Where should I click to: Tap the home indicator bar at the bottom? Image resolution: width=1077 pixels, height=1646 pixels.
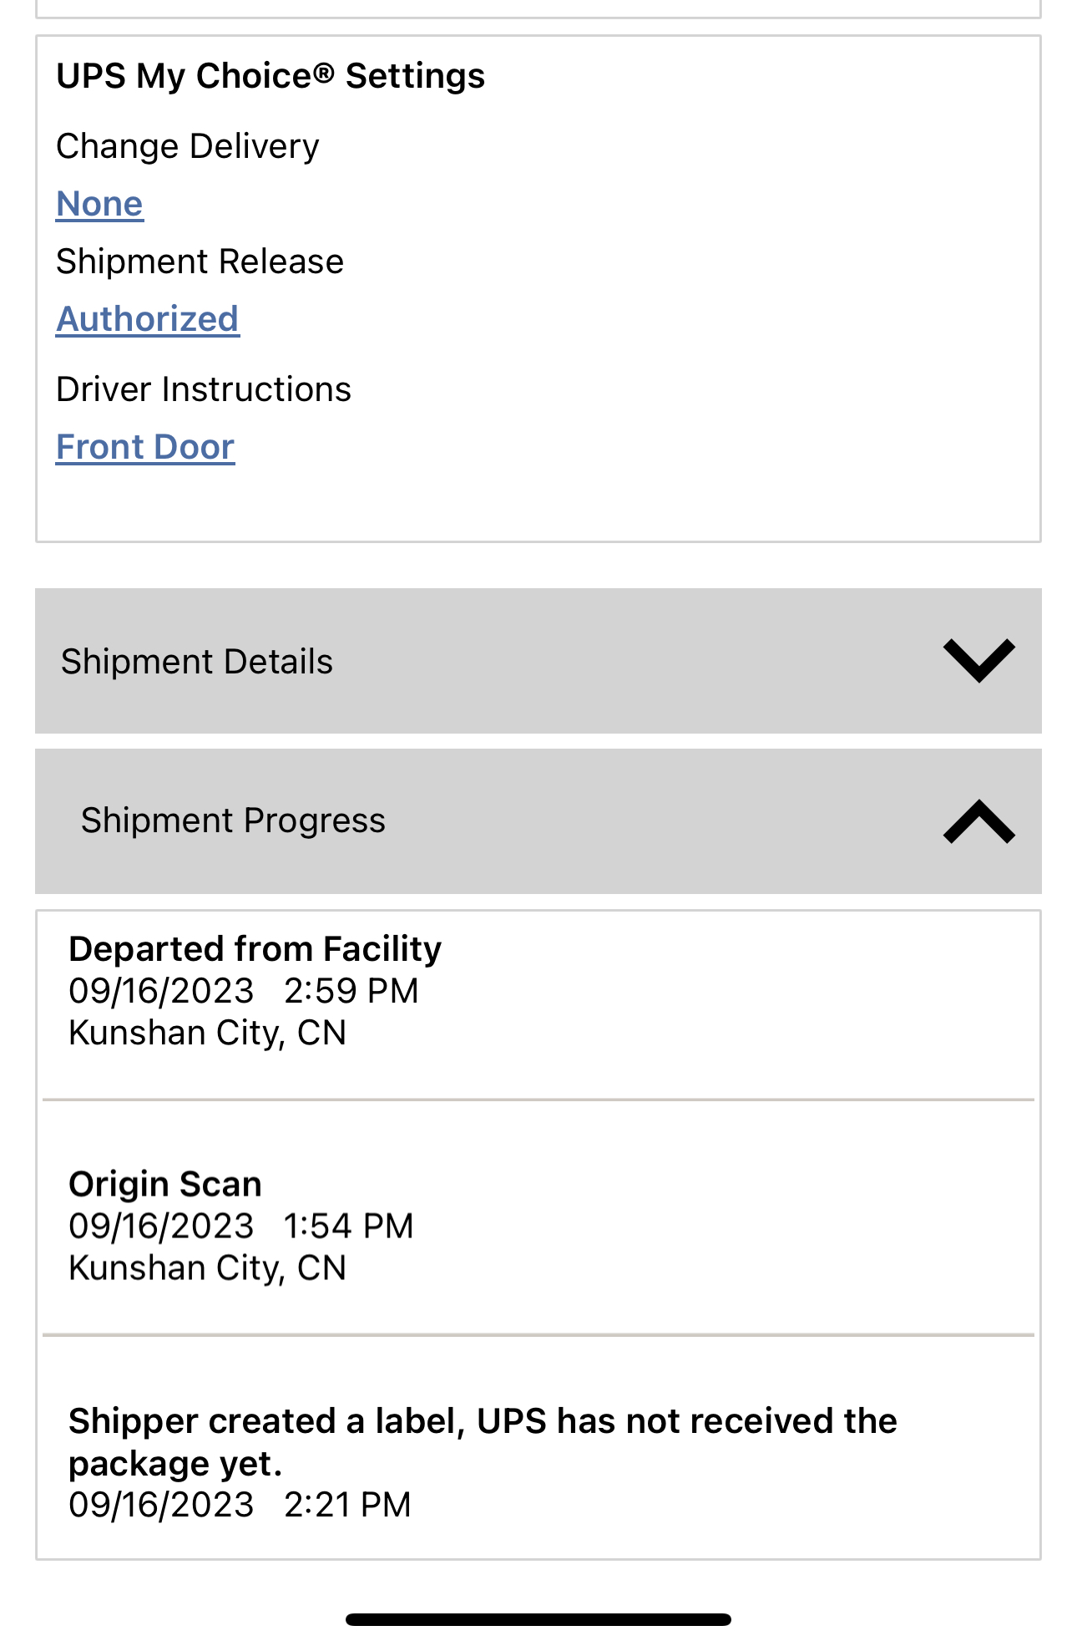coord(538,1619)
